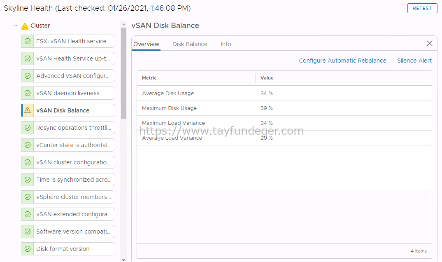442x262 pixels.
Task: Click green check icon for vSAN Health Service up-to-date
Action: pos(28,58)
